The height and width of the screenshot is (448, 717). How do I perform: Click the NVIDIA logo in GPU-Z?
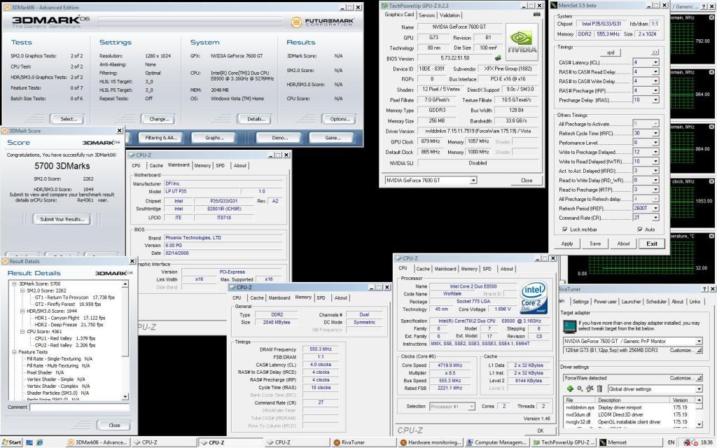pyautogui.click(x=522, y=42)
